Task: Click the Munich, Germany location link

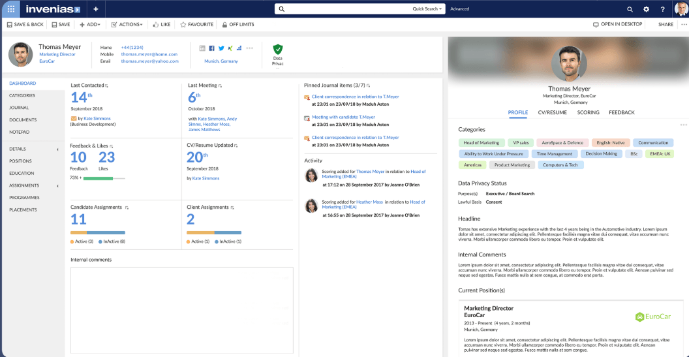Action: point(221,61)
